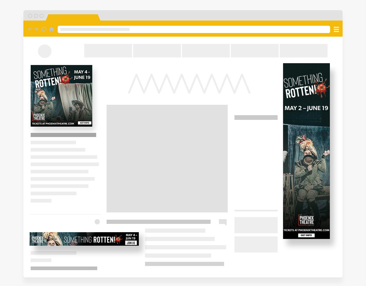Click the last navigation menu block
This screenshot has height=286, width=366.
pos(304,51)
